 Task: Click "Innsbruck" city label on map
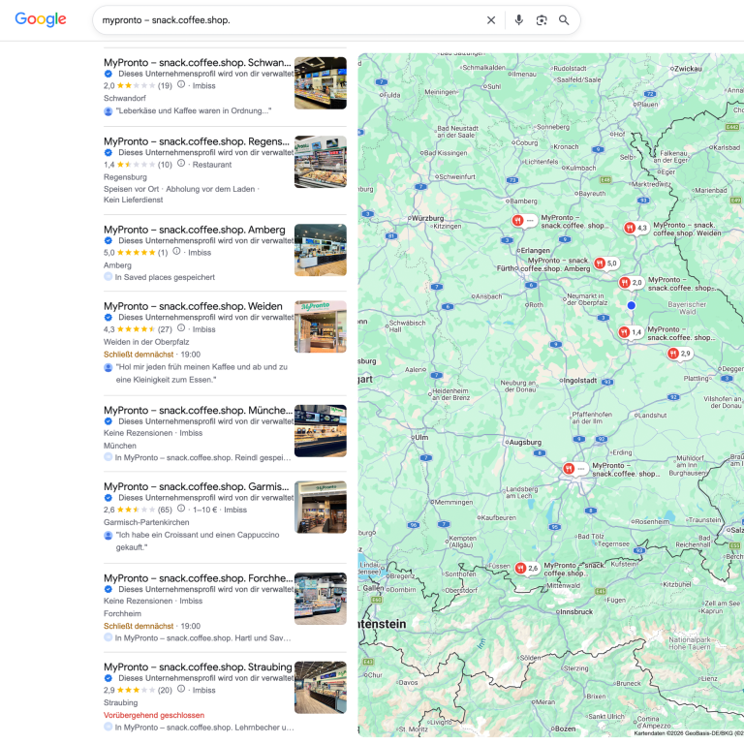point(576,612)
